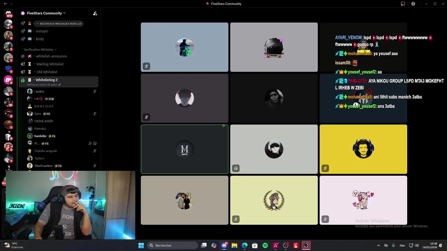Click muted icon on pink hearts tile
This screenshot has height=251, width=447.
(x=325, y=219)
